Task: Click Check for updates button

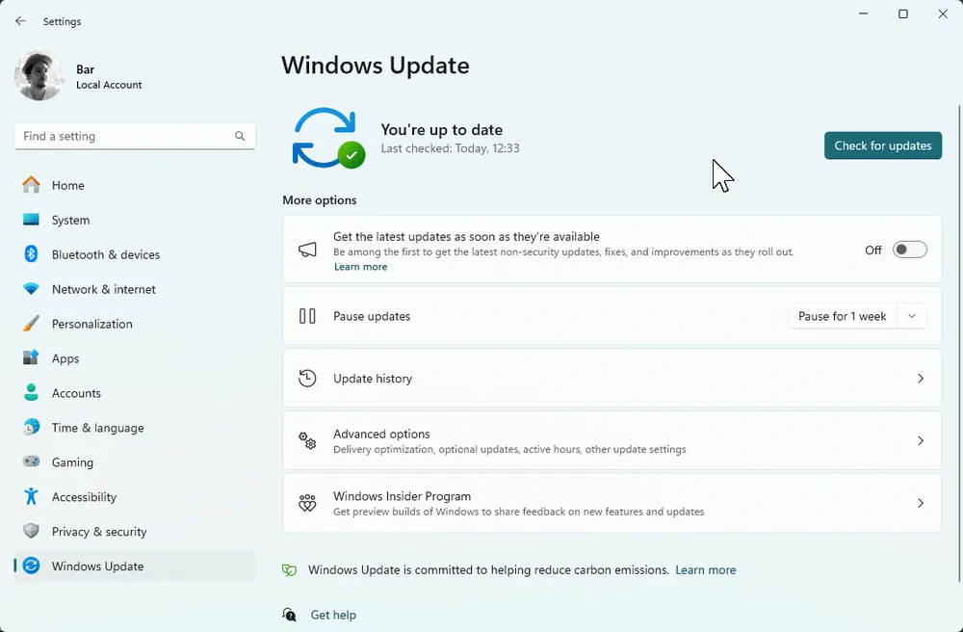Action: pos(882,145)
